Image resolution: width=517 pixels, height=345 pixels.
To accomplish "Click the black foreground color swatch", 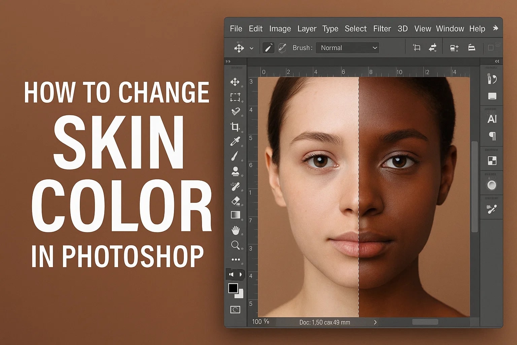I will click(233, 288).
